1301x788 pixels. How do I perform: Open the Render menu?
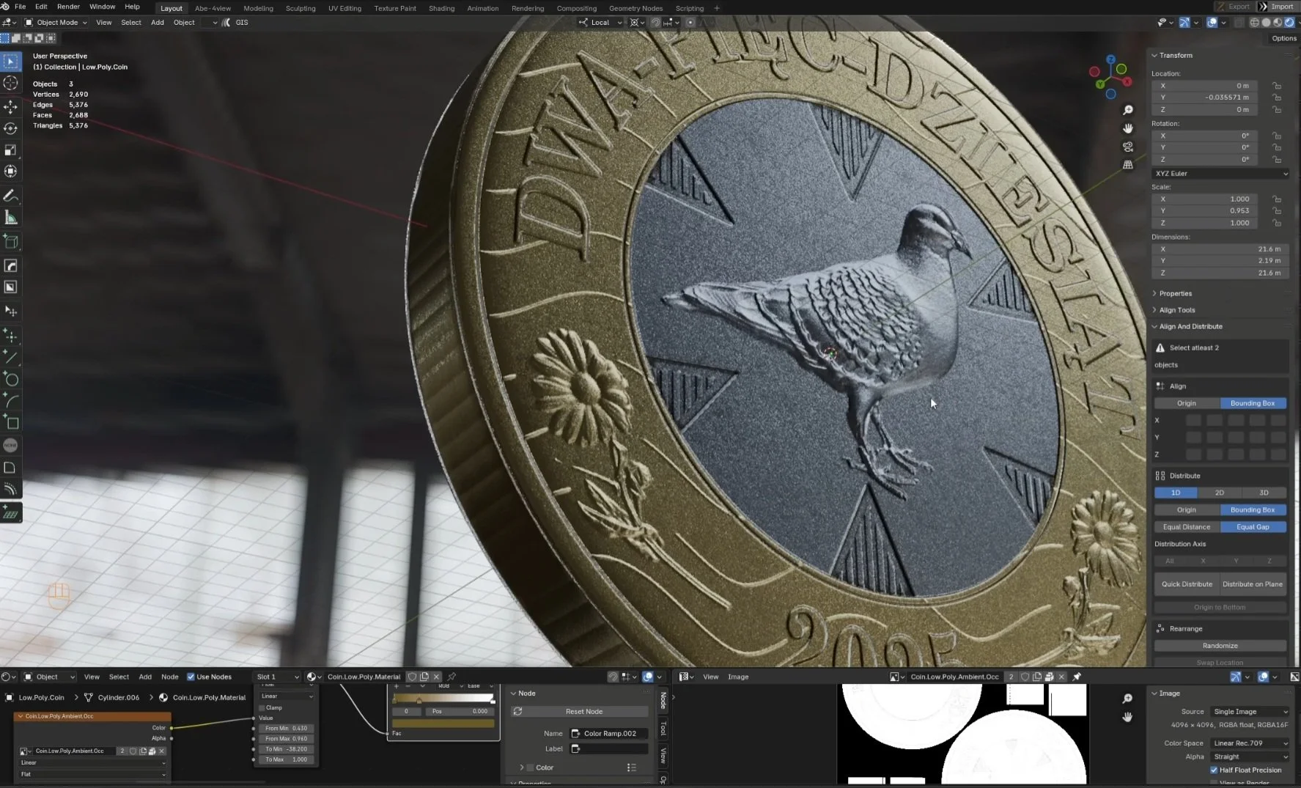68,7
